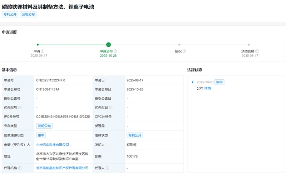Open the 北京英创嘉友知识产权代理有限公司 agency link
The height and width of the screenshot is (174, 286).
62,168
